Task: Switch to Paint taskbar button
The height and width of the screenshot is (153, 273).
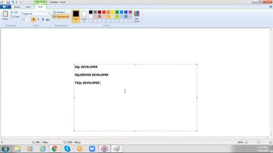Action: (x=117, y=149)
